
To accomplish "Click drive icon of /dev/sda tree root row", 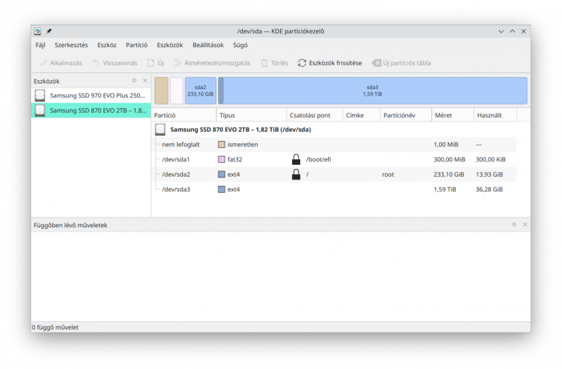I will pos(160,130).
